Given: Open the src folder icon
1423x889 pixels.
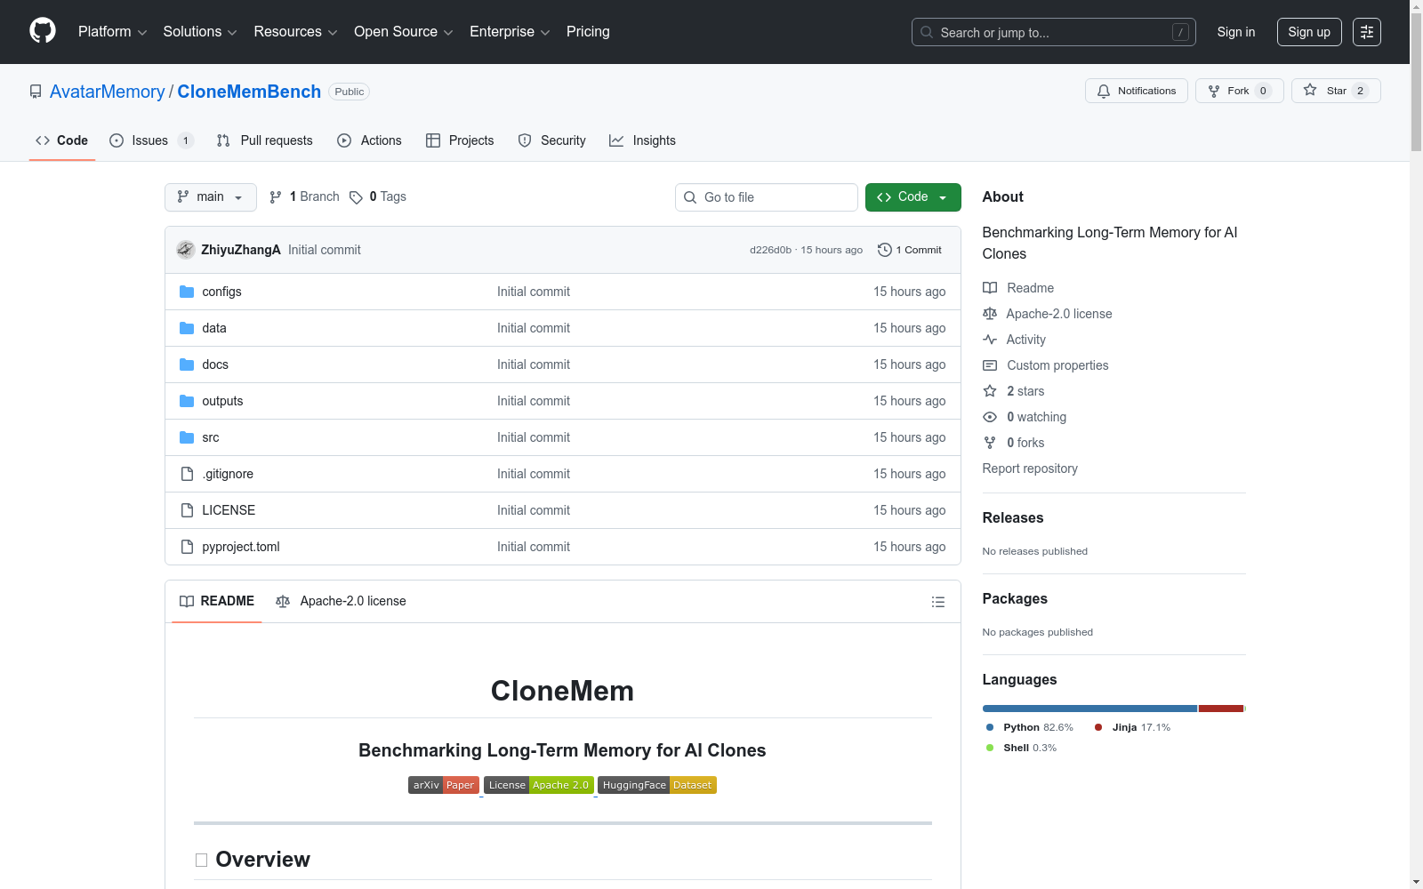Looking at the screenshot, I should coord(187,437).
